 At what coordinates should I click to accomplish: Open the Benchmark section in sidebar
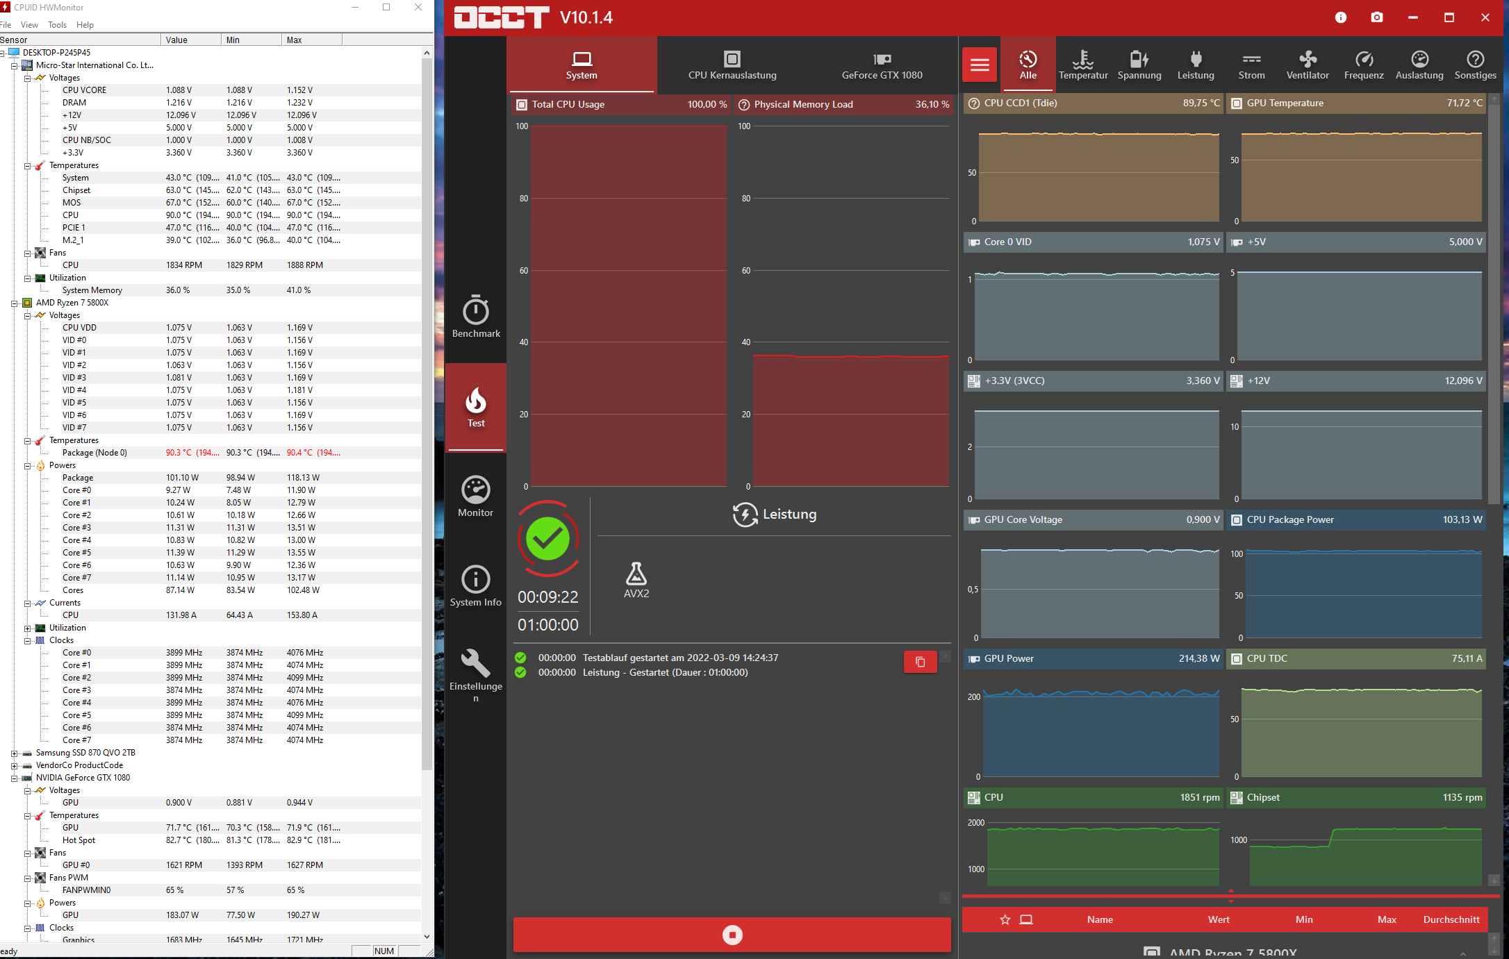476,317
